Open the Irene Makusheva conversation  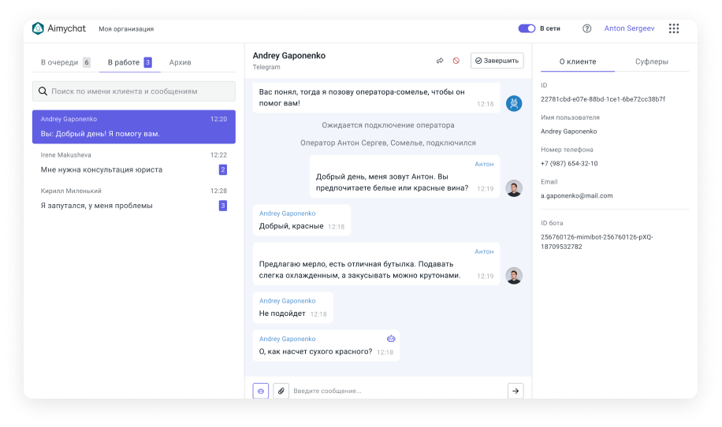coord(133,163)
